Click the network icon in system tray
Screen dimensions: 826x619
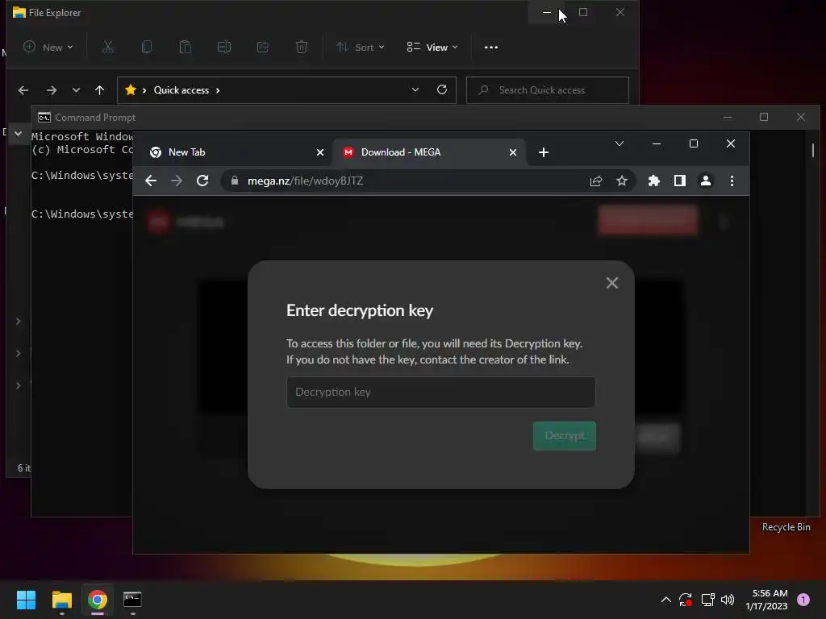(x=707, y=600)
